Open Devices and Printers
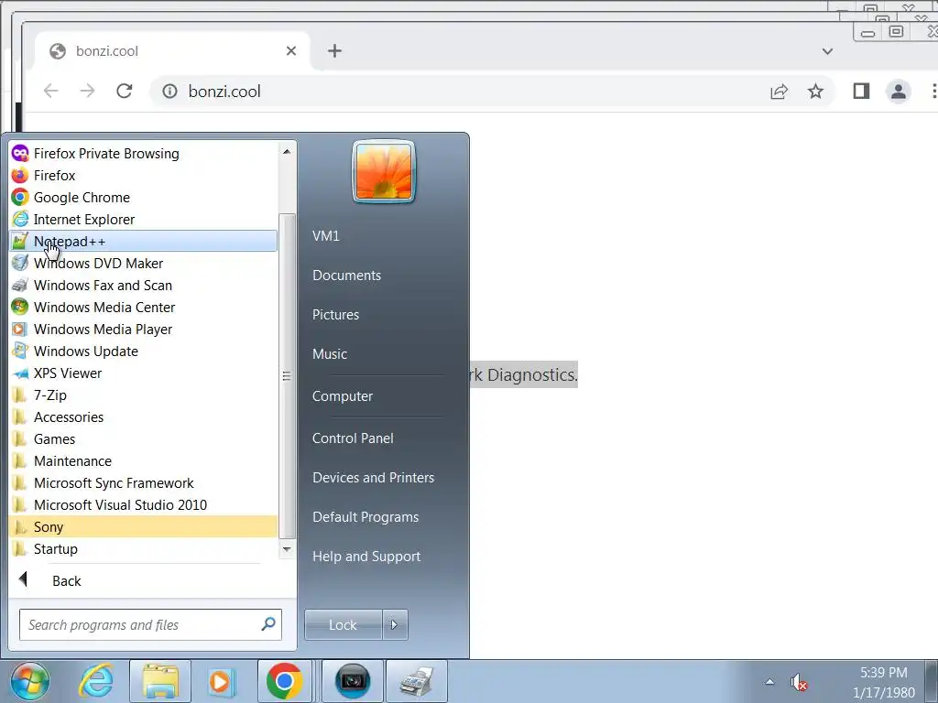Viewport: 938px width, 703px height. 374,478
